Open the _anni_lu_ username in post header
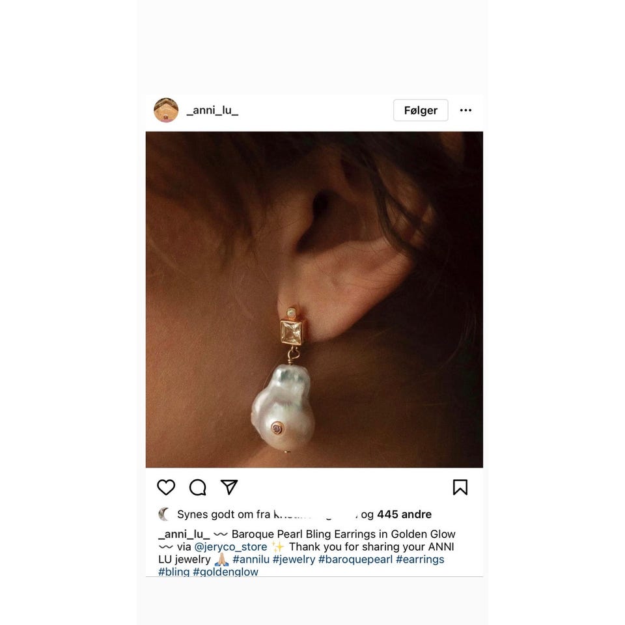Viewport: 625px width, 625px height. (212, 110)
